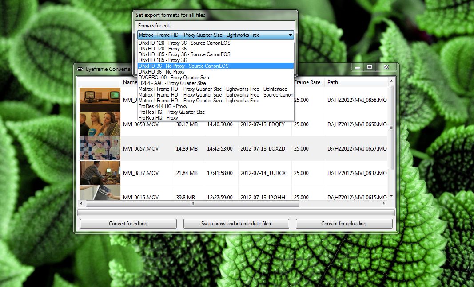This screenshot has height=287, width=474.
Task: Pick plain DNxHD 185 - Proxy 36 entry
Action: click(x=215, y=60)
